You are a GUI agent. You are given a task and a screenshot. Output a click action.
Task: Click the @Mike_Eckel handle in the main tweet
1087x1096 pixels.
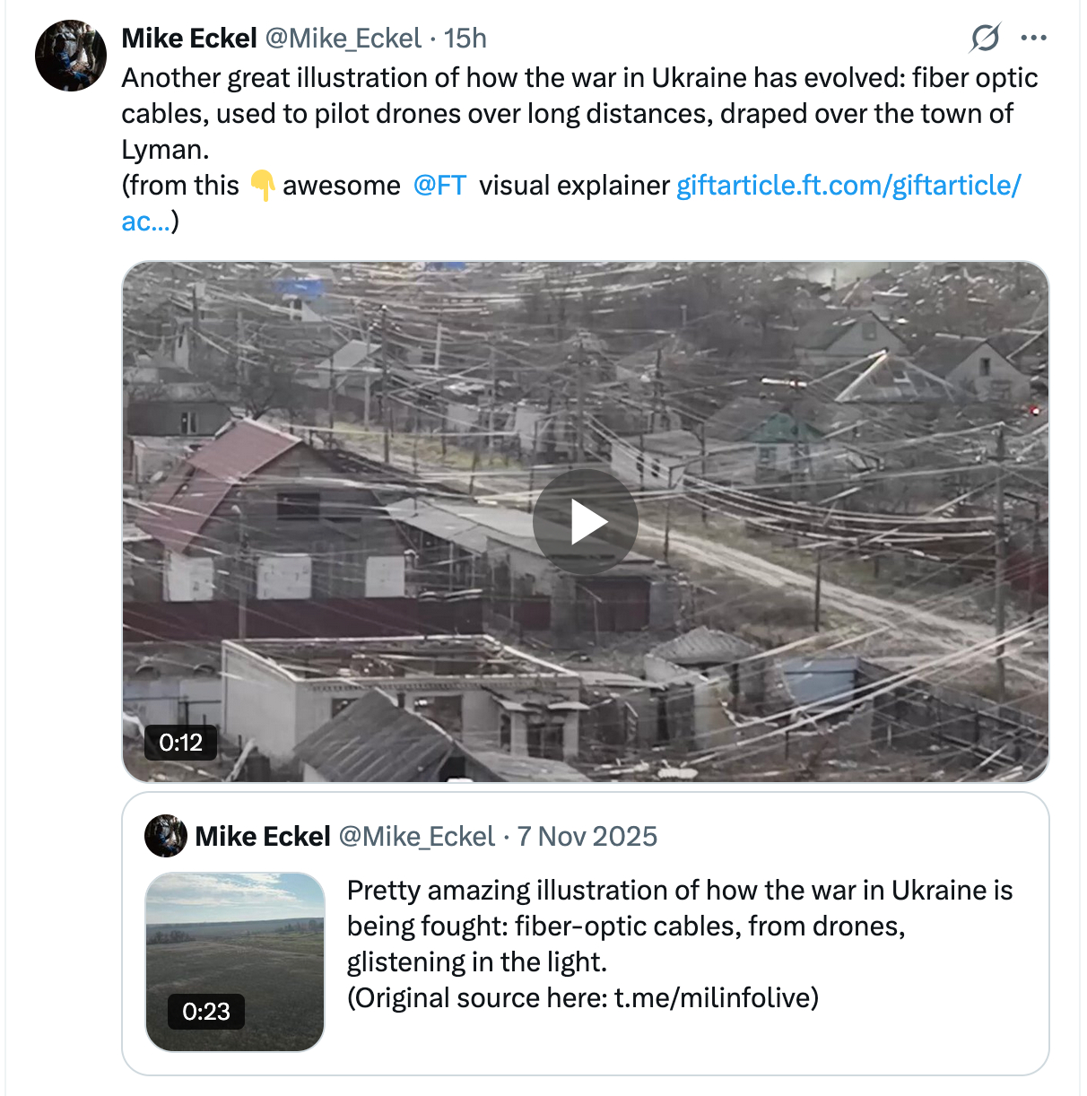[343, 39]
